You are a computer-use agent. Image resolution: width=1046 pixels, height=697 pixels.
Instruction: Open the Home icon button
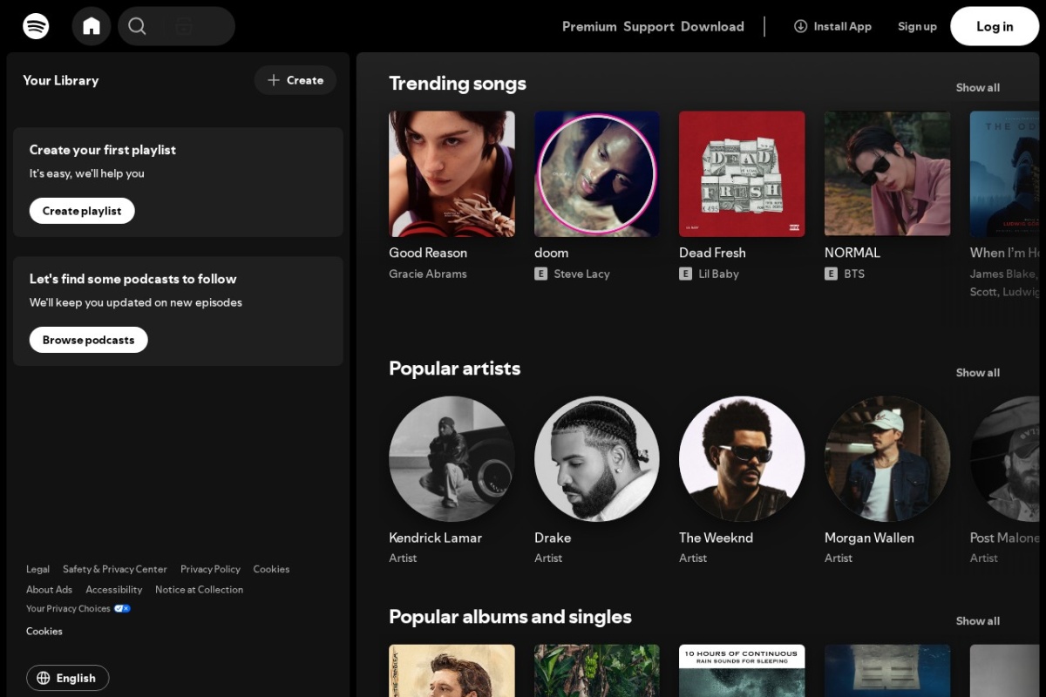tap(92, 26)
